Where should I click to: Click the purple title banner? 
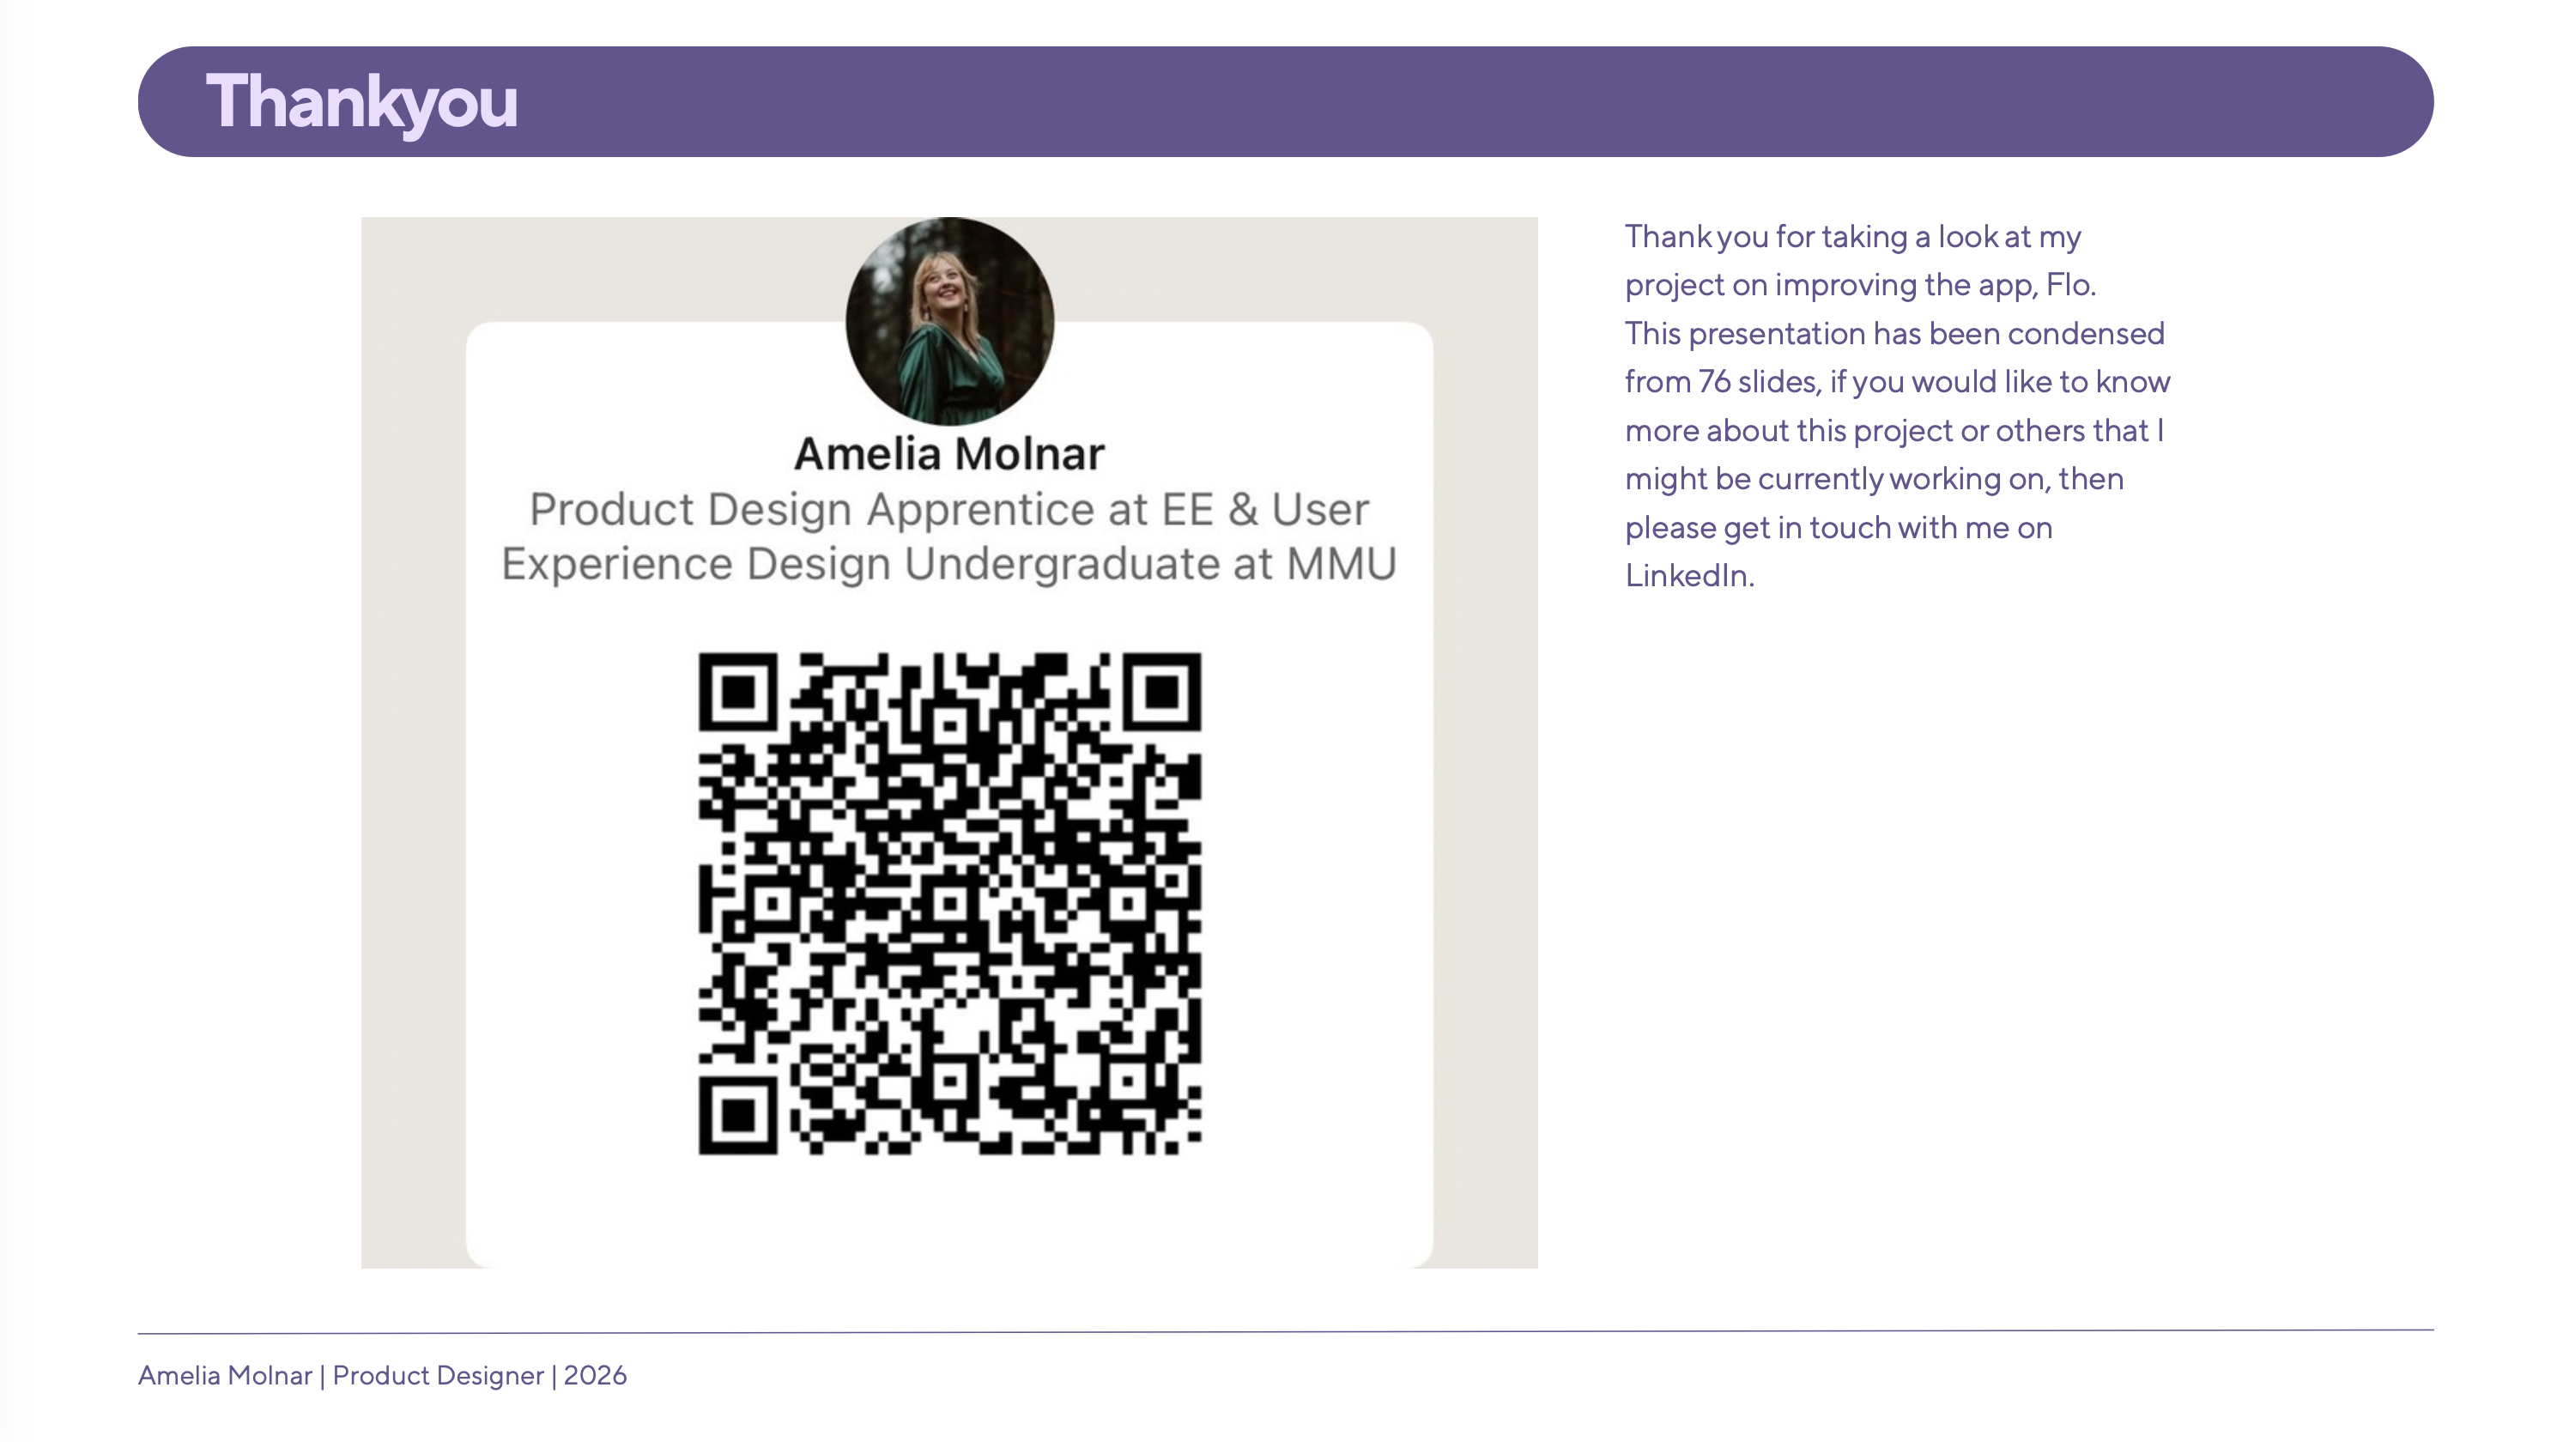(x=1286, y=101)
